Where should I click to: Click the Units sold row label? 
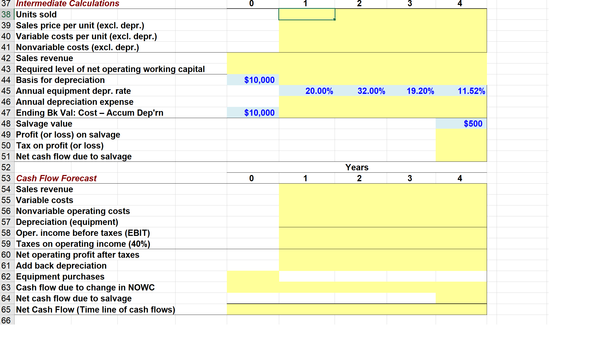click(36, 15)
